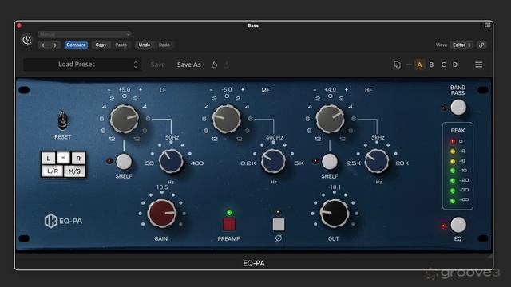511x287 pixels.
Task: Toggle the plugin power bypass icon
Action: [x=26, y=40]
